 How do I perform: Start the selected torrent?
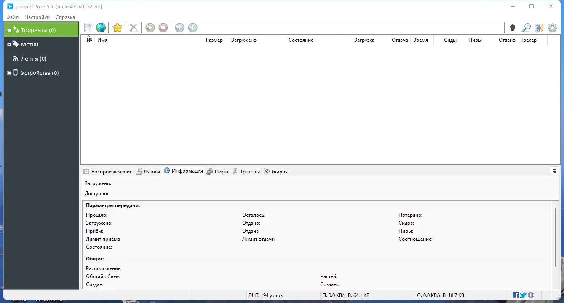150,27
